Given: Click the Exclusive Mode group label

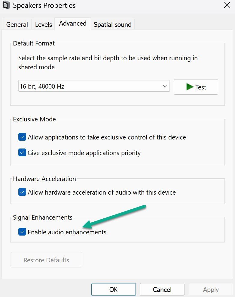Looking at the screenshot, I should (x=34, y=119).
